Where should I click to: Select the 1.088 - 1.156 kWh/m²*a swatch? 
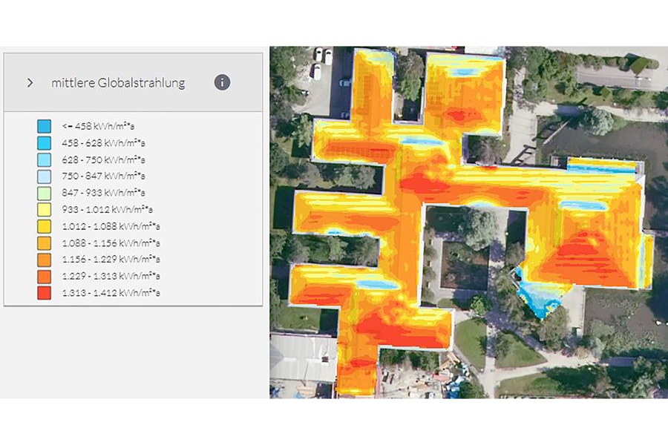click(x=45, y=243)
